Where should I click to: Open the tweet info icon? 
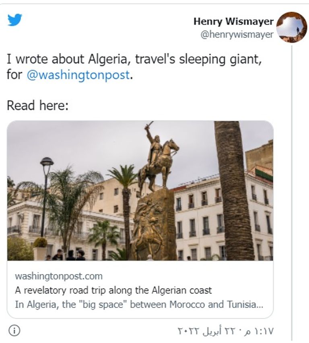pyautogui.click(x=14, y=331)
